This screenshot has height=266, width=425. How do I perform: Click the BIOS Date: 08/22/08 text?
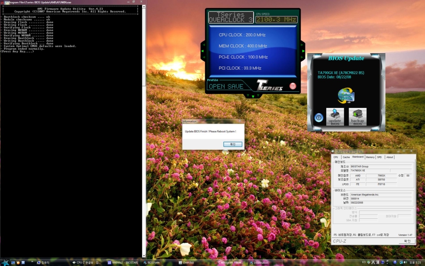[334, 77]
